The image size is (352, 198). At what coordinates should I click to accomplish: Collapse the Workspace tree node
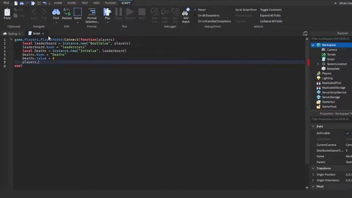[313, 45]
